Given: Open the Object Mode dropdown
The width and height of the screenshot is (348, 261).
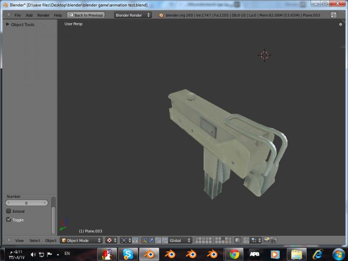Looking at the screenshot, I should point(81,240).
